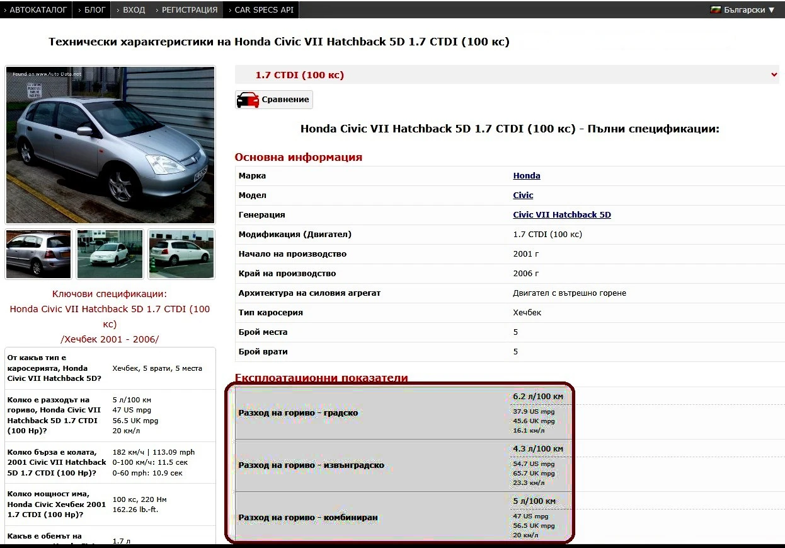Click the Разход на гориво - градско label

298,413
